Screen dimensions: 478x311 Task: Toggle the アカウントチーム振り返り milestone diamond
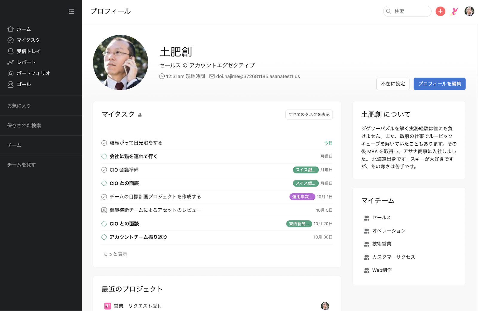click(104, 237)
